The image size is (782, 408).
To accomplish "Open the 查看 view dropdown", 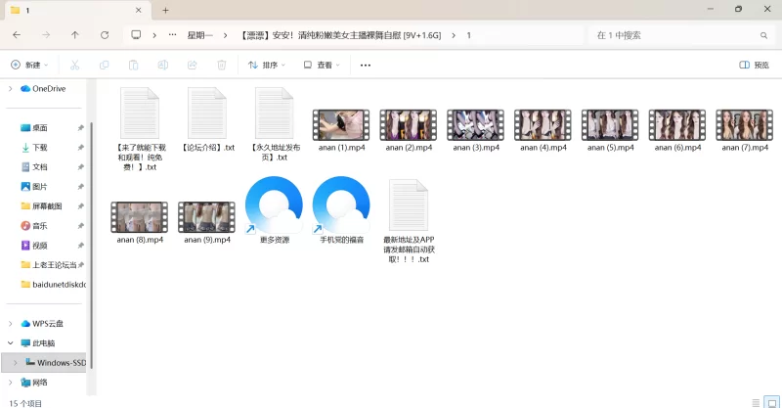I will pos(322,65).
